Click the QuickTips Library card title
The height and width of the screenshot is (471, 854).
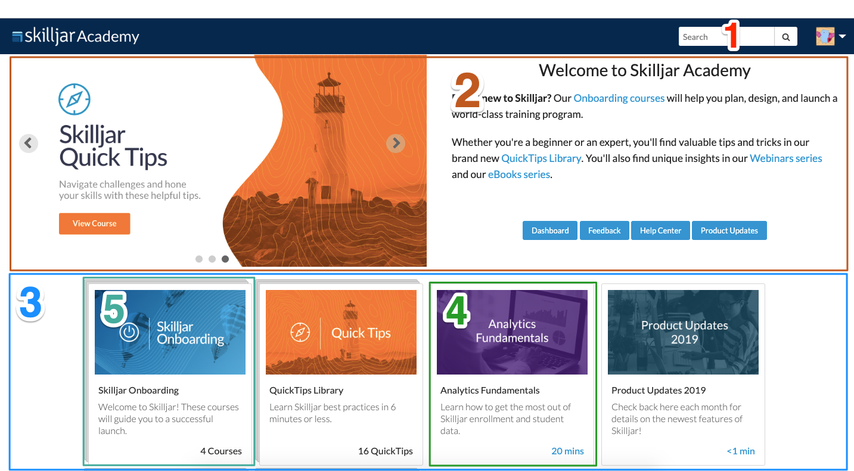pos(306,391)
